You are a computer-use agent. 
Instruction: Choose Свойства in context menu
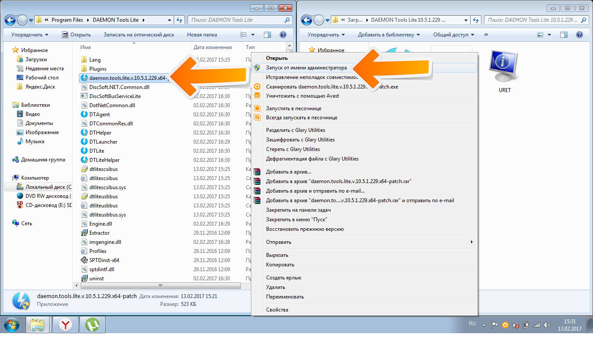tap(365, 310)
